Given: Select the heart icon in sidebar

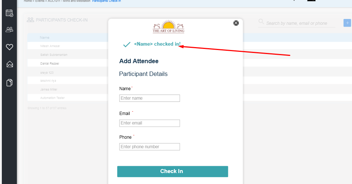Looking at the screenshot, I should (9, 47).
